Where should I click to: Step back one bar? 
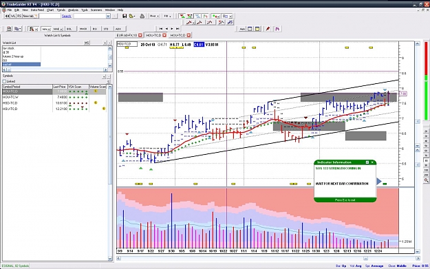click(166, 28)
